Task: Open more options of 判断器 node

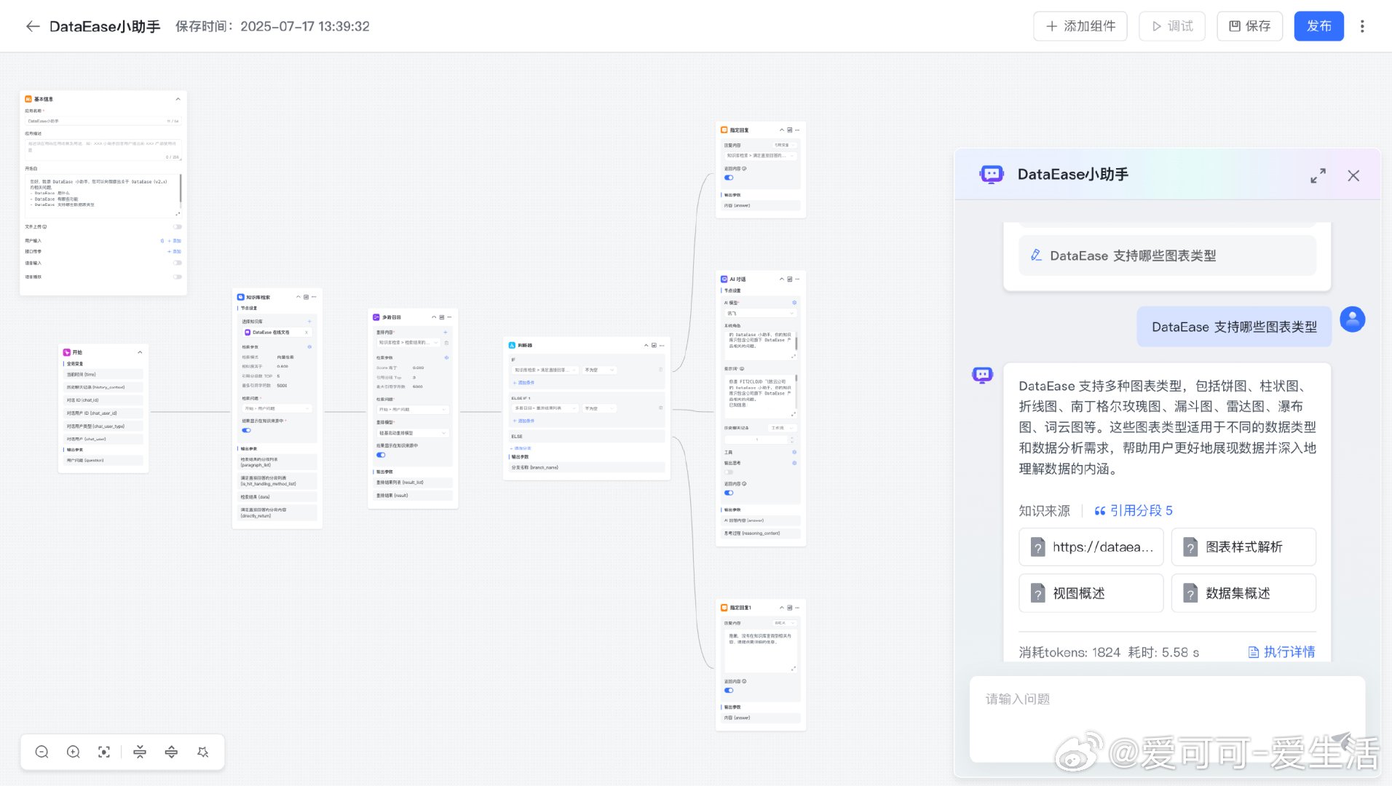Action: tap(662, 345)
